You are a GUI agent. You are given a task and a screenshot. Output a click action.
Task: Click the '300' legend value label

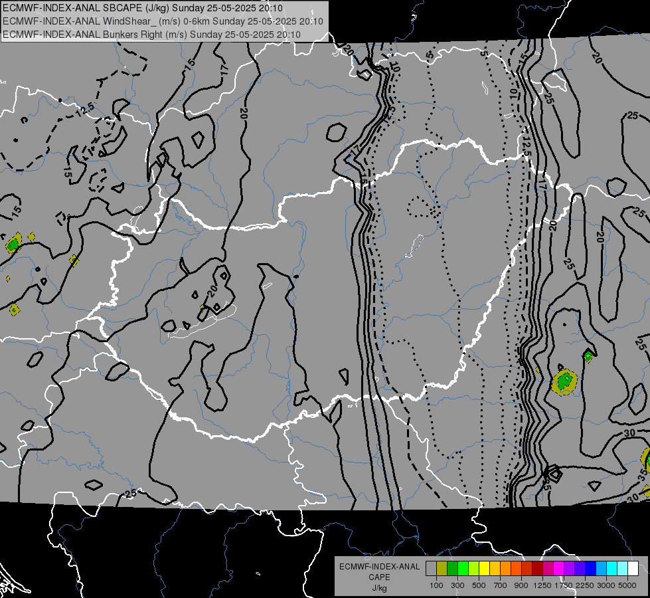click(457, 585)
